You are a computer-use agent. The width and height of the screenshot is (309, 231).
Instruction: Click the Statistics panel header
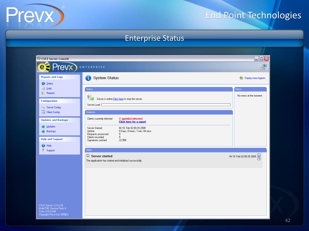click(159, 112)
